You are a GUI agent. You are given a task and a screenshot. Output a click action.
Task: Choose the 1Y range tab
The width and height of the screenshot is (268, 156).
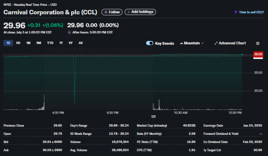click(x=61, y=43)
